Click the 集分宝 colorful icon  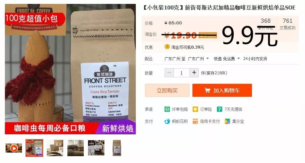click(227, 121)
